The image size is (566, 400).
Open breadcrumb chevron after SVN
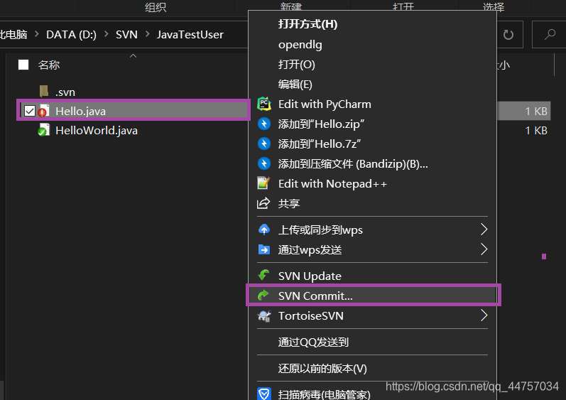coord(147,34)
